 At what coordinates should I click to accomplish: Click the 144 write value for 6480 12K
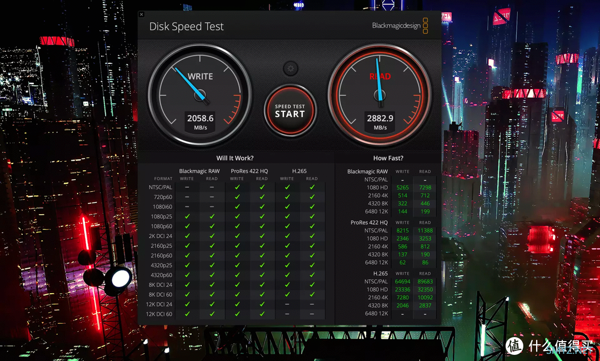pyautogui.click(x=403, y=211)
